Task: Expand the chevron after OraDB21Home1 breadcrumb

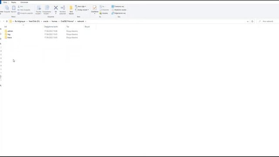Action: click(x=75, y=21)
